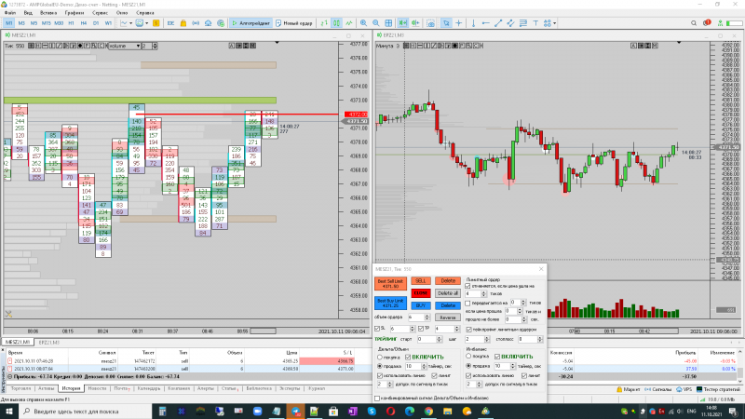
Task: Draw a trendline tool
Action: tap(498, 22)
